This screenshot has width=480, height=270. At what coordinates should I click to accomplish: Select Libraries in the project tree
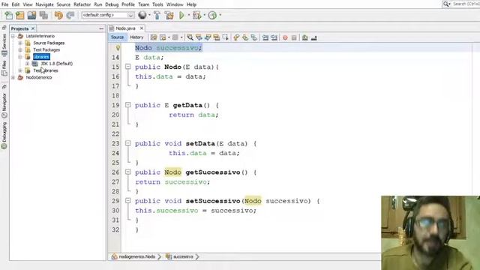(x=41, y=57)
